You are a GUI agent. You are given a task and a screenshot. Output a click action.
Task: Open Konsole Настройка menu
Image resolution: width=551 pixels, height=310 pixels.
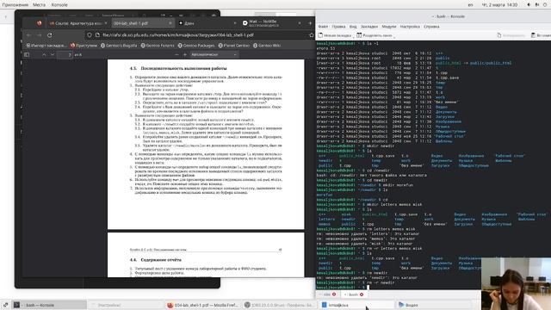(410, 27)
